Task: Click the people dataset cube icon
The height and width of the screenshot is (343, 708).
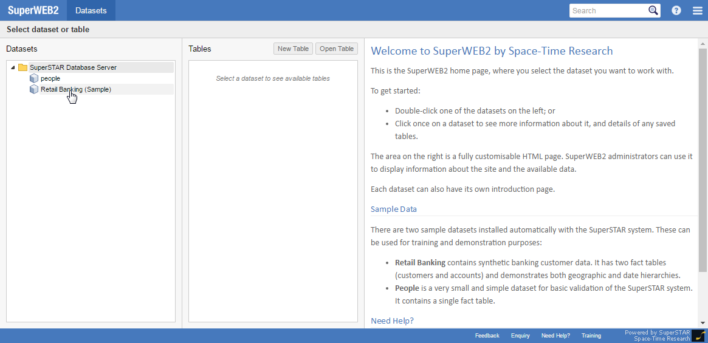Action: tap(34, 78)
